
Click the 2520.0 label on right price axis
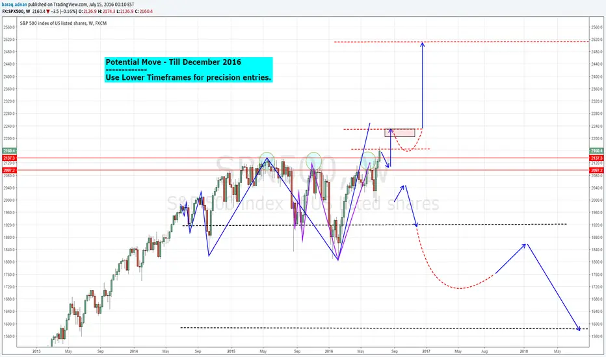(x=597, y=40)
